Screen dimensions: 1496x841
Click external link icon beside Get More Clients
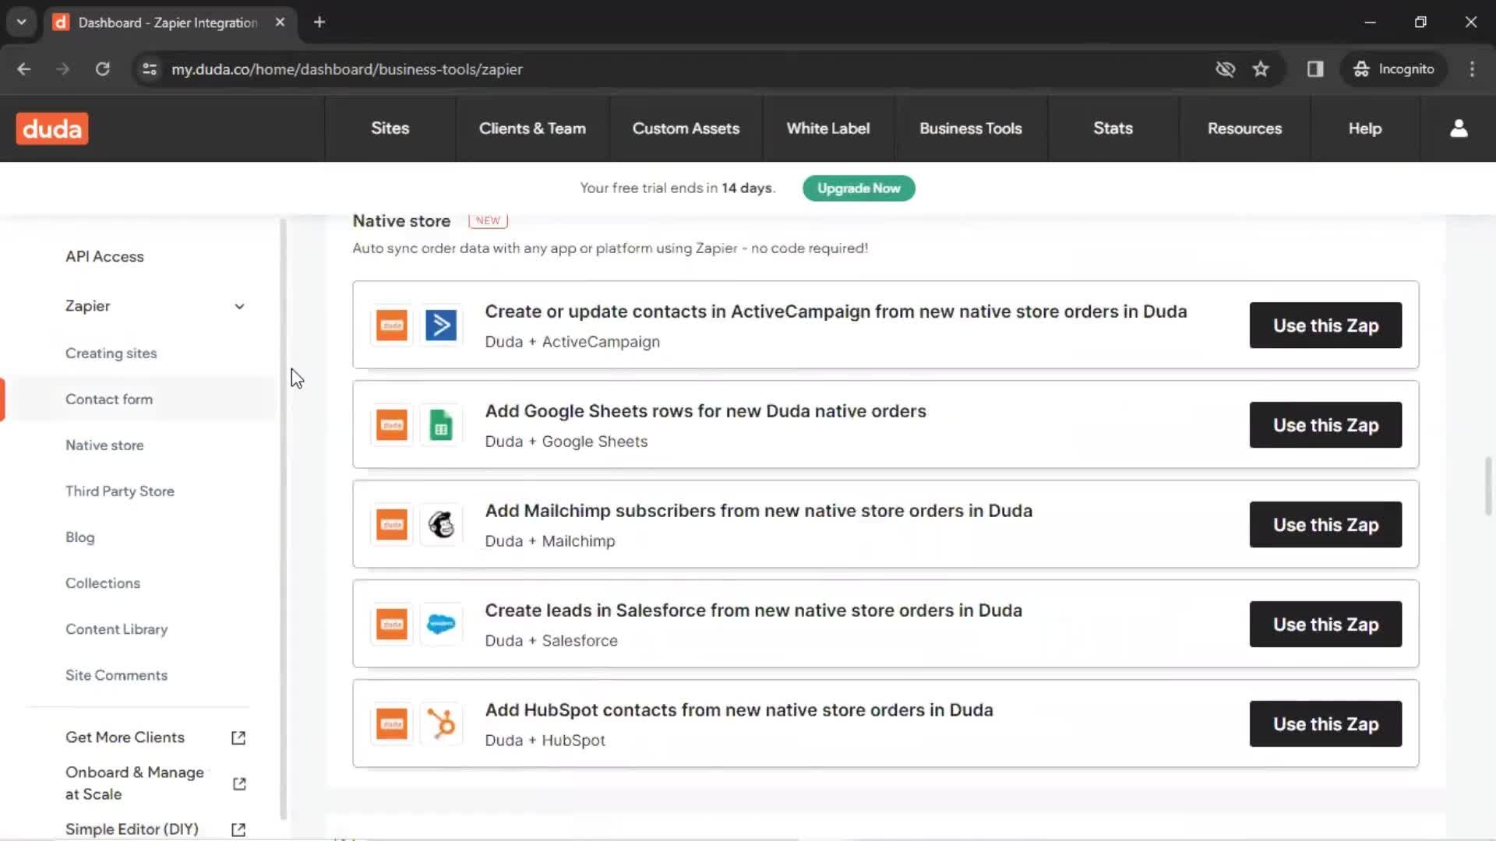pyautogui.click(x=238, y=737)
